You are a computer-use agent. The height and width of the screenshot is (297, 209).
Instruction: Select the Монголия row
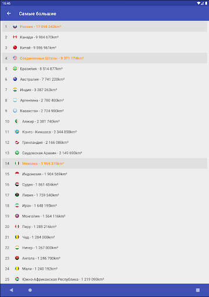pos(105,216)
